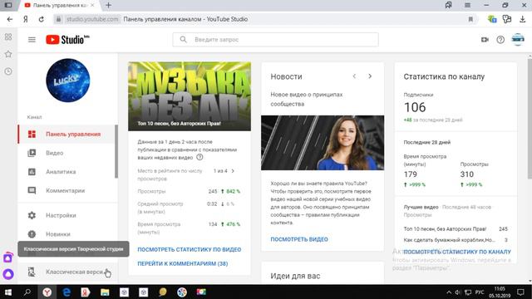Go to next news item arrow
This screenshot has width=532, height=299.
(370, 76)
